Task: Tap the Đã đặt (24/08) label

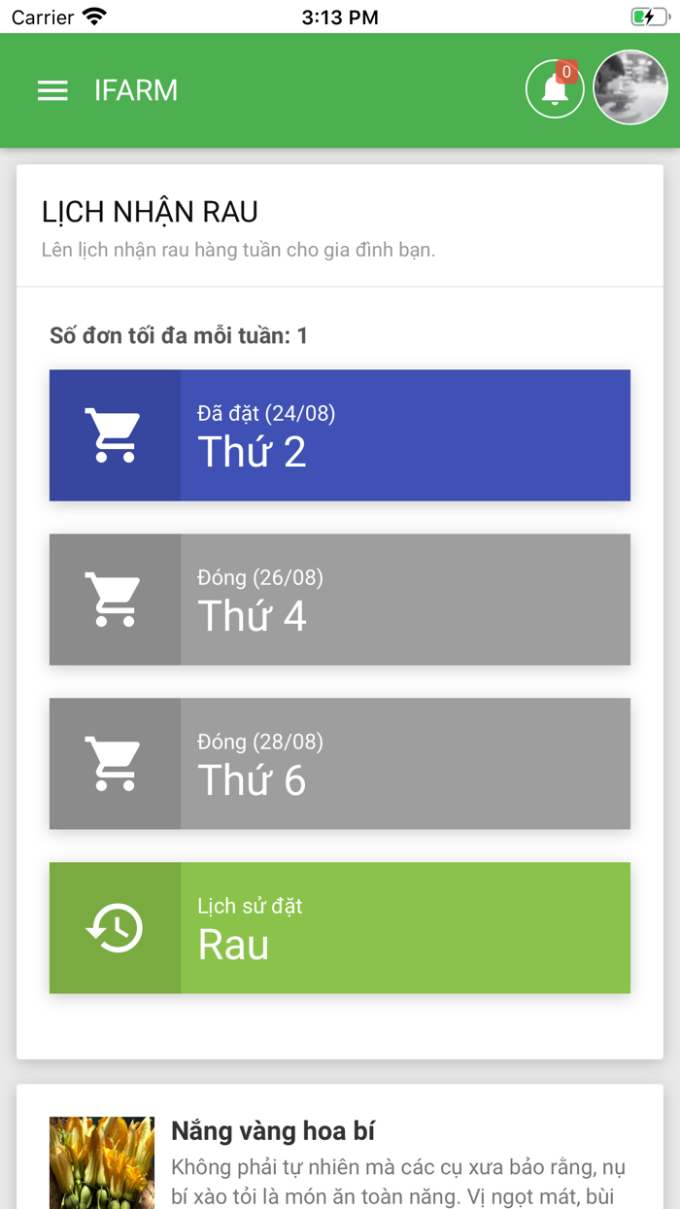Action: point(266,413)
